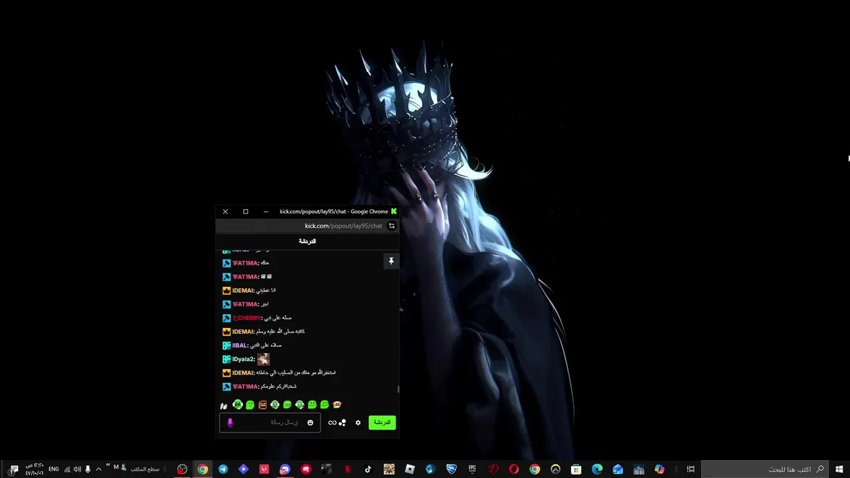
Task: Click the IIBAL username in chat
Action: [x=240, y=345]
